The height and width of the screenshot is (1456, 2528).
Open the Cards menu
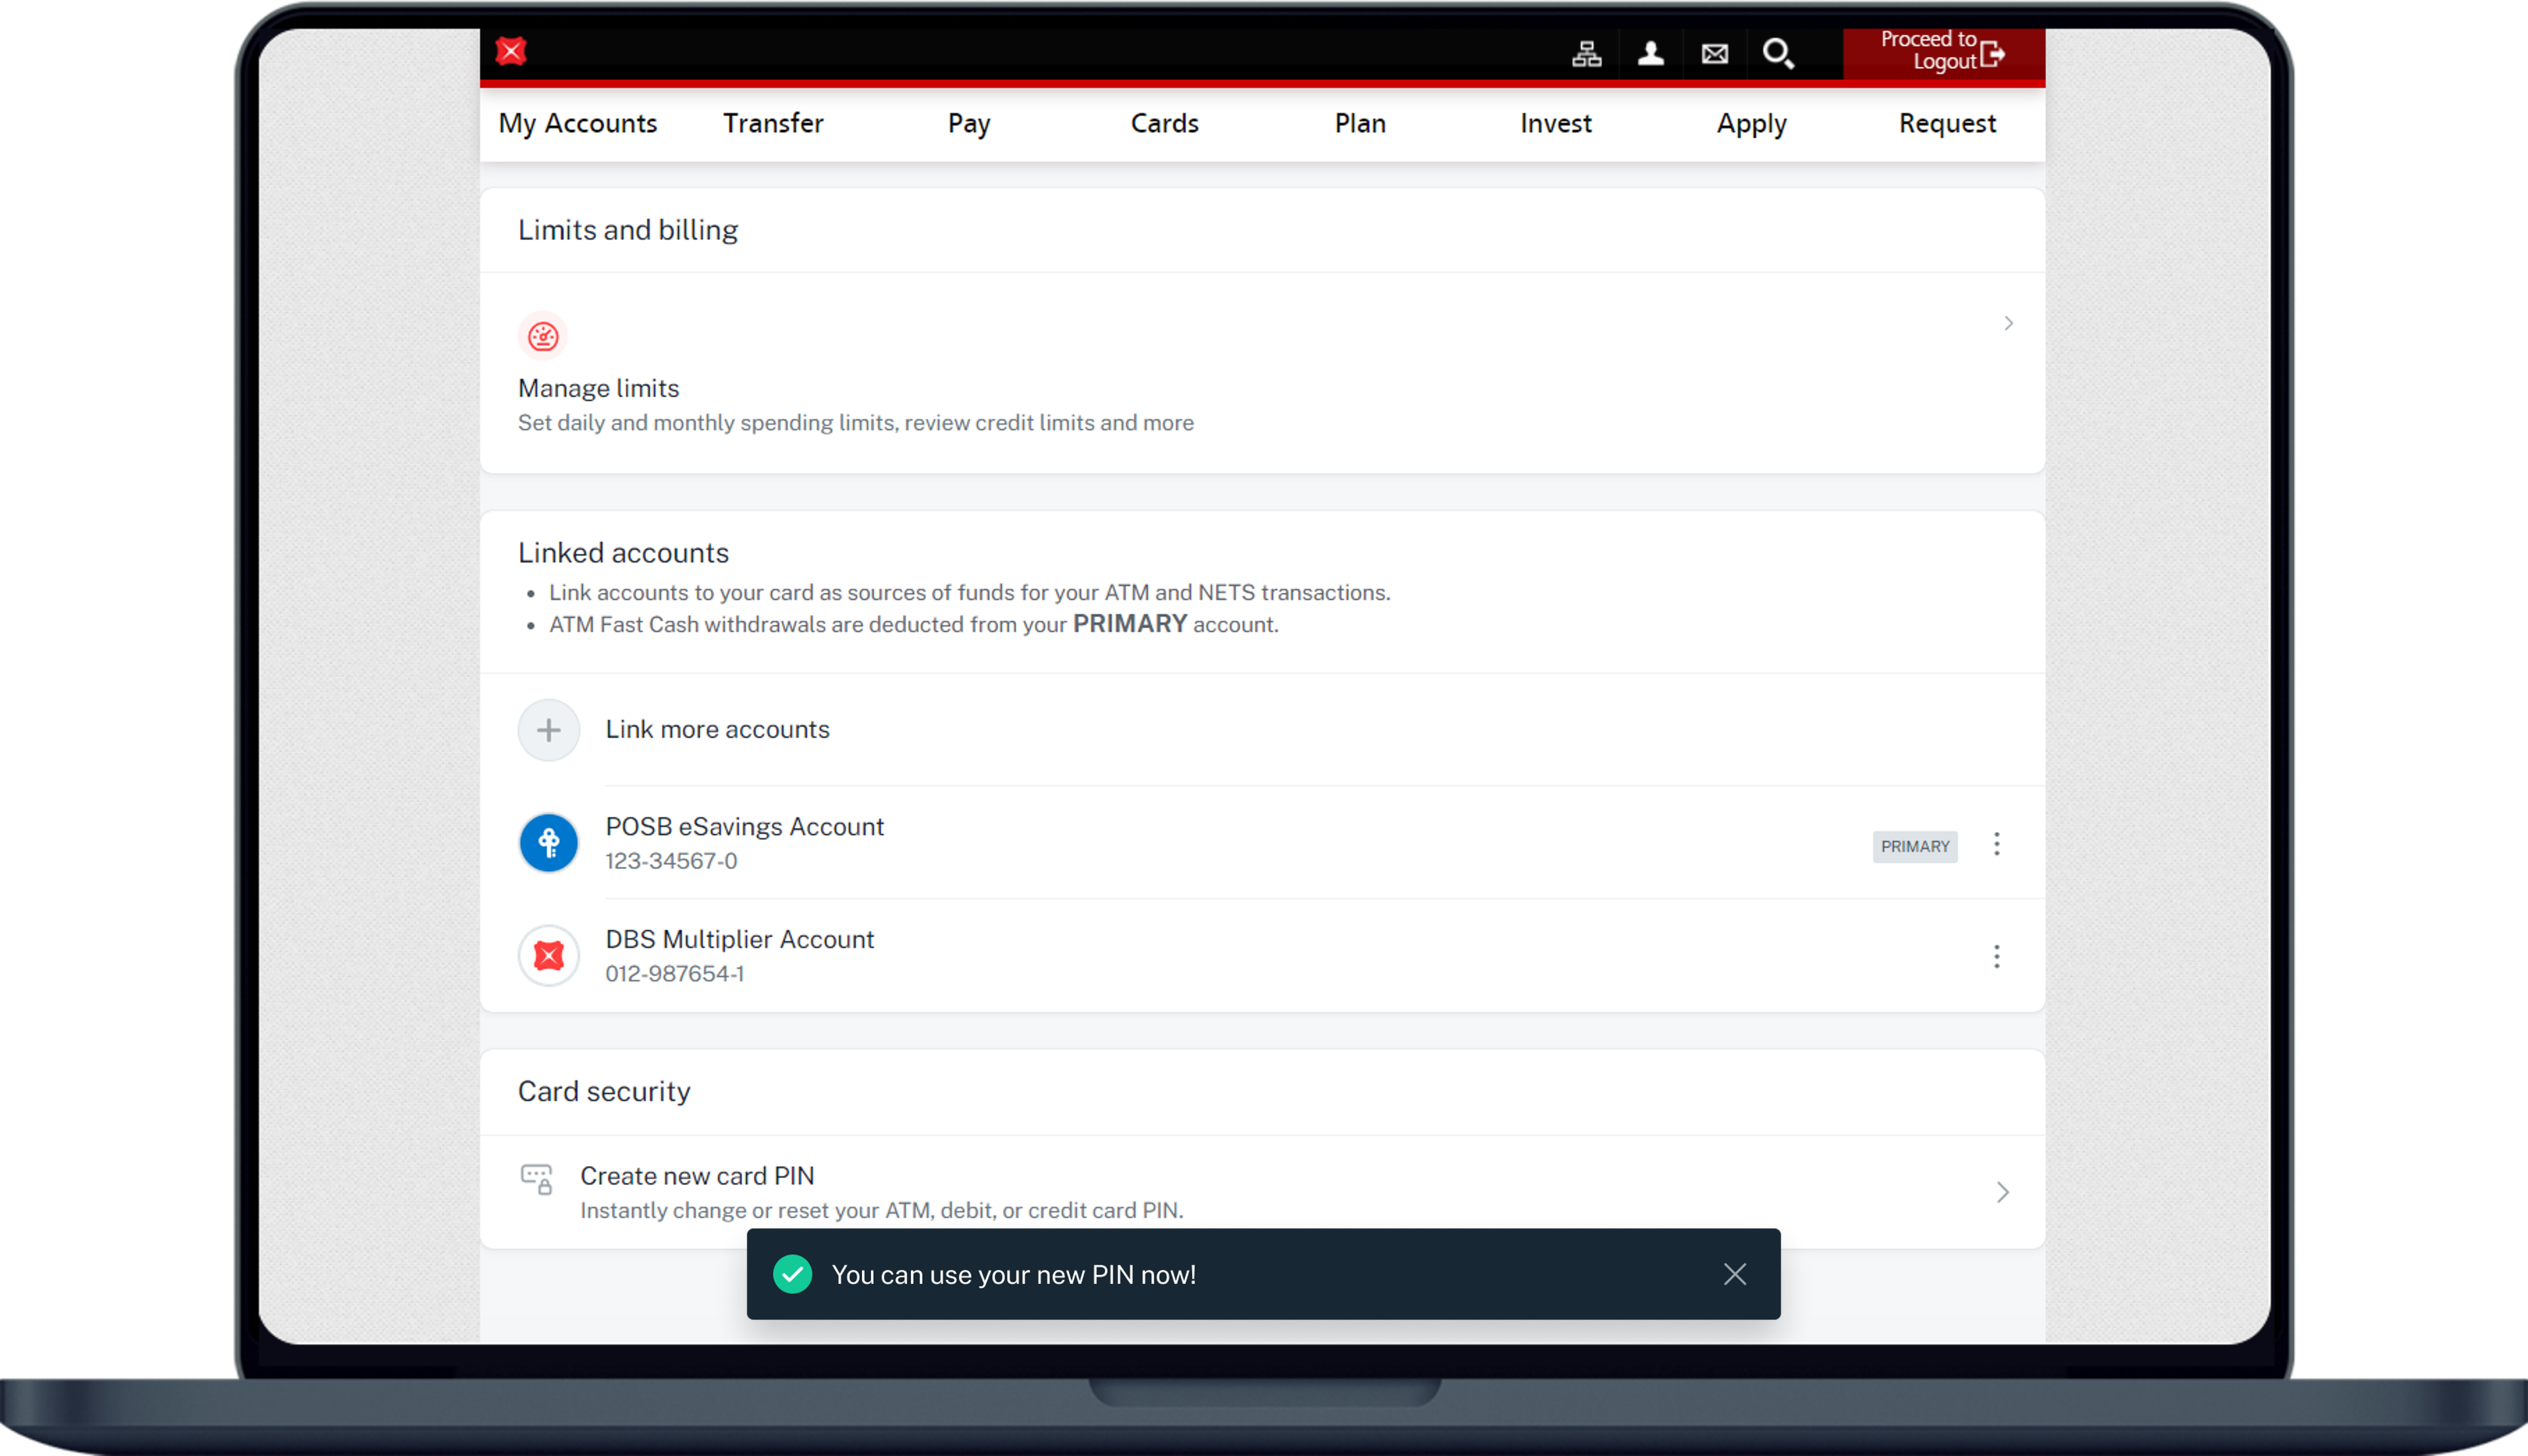[1164, 123]
